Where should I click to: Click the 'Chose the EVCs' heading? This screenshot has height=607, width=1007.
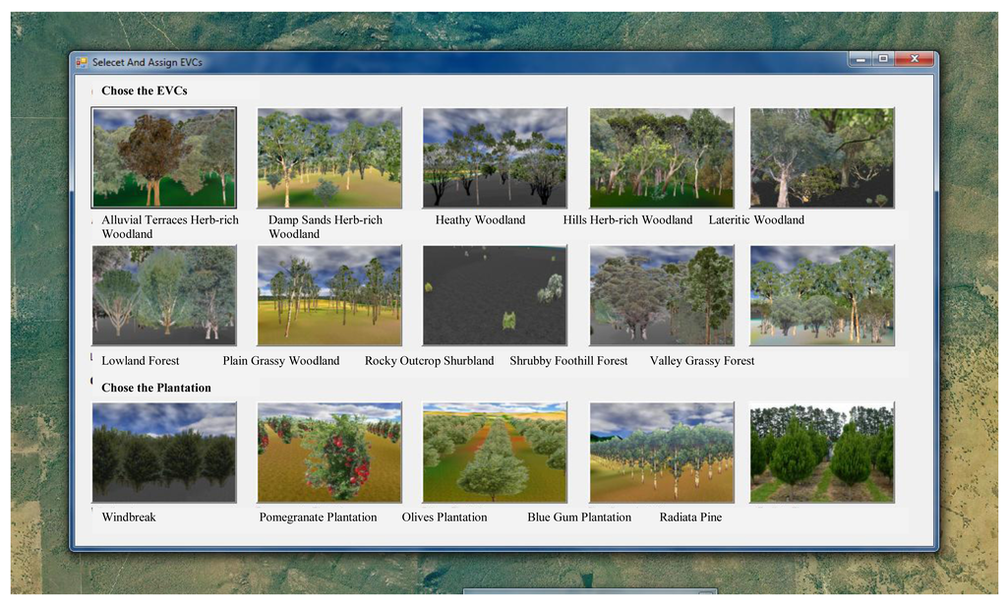(x=145, y=91)
